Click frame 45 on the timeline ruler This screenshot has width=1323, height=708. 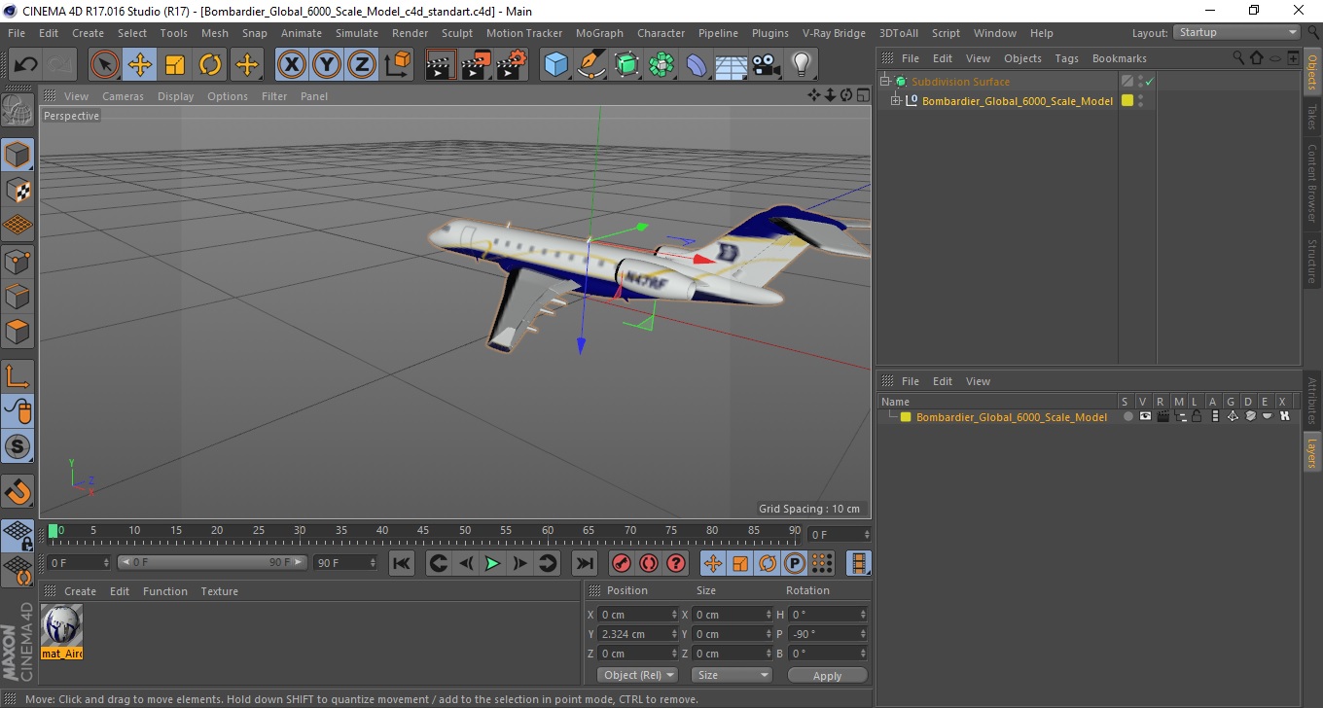[423, 531]
